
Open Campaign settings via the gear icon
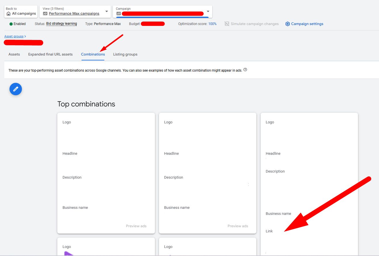[x=287, y=24]
